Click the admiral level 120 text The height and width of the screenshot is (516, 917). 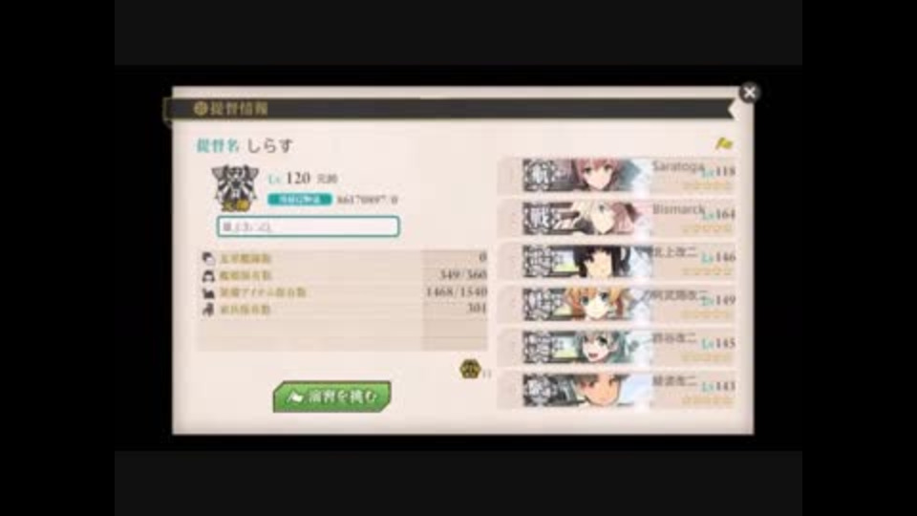pos(289,179)
